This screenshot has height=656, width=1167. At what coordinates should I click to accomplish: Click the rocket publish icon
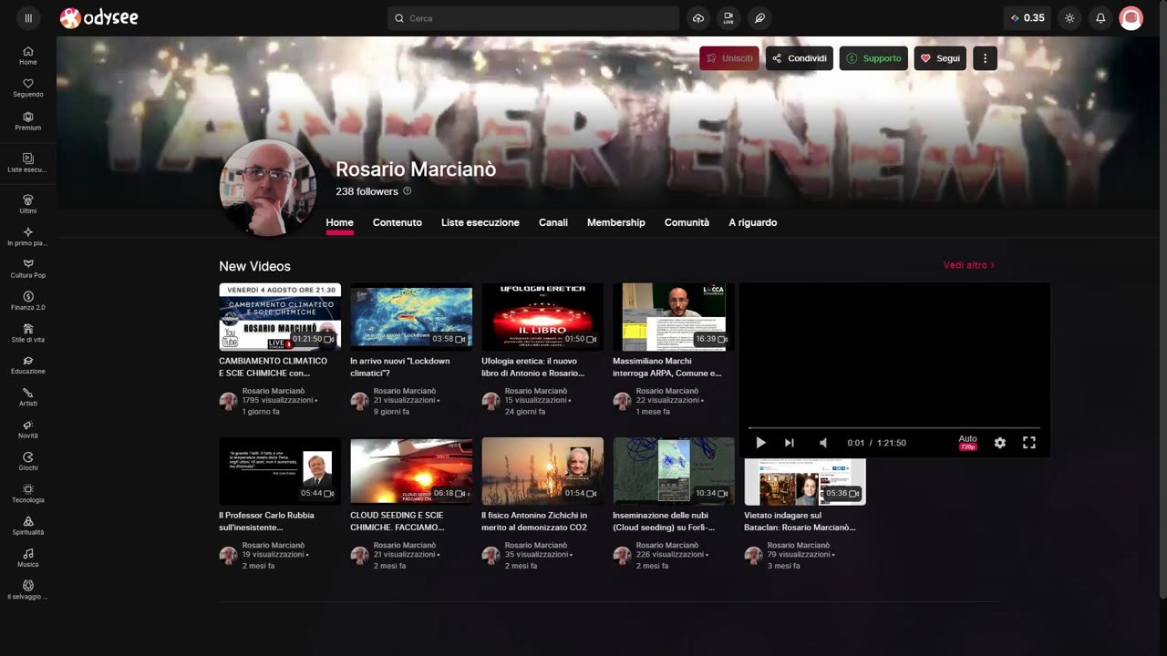[759, 18]
